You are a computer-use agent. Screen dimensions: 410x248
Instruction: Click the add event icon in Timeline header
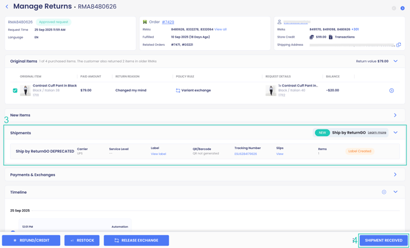(x=384, y=192)
